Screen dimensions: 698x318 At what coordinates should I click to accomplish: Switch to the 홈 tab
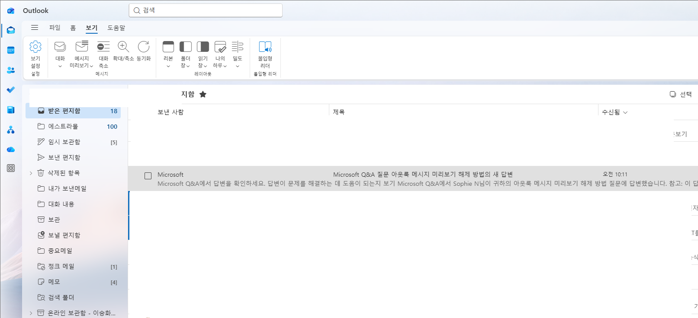(73, 28)
